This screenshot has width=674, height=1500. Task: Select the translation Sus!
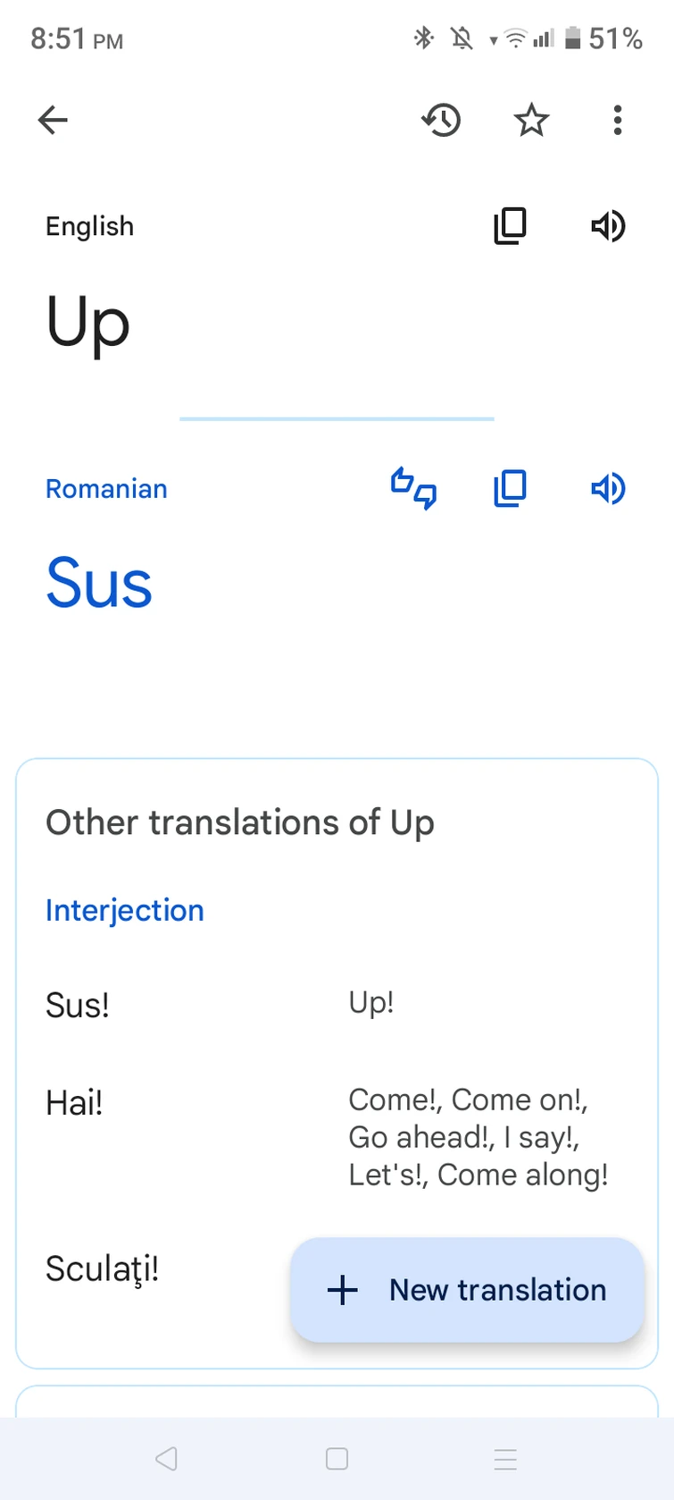coord(77,1005)
